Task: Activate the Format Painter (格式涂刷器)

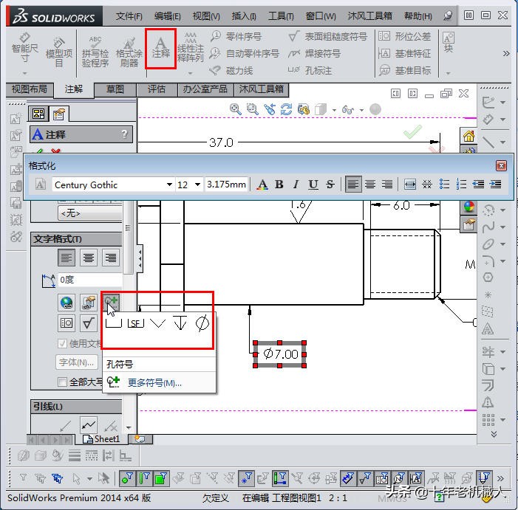Action: (129, 52)
